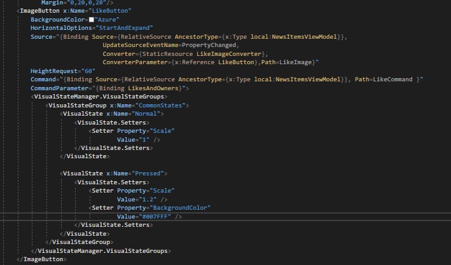Click RelativeSource on the Command line
The height and width of the screenshot is (265, 451).
pos(149,79)
